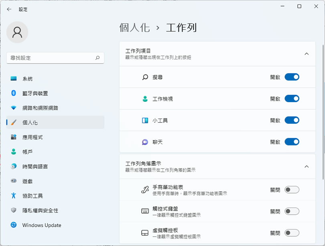Collapse the 工作列項目 section

(307, 54)
